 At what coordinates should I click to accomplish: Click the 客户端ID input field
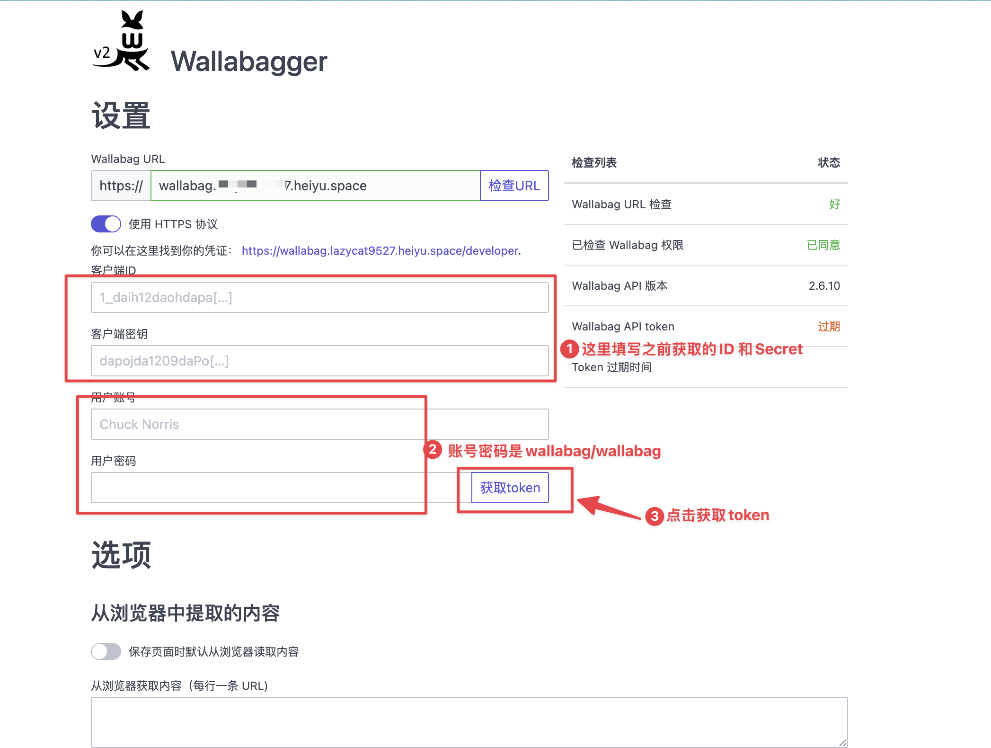(319, 297)
